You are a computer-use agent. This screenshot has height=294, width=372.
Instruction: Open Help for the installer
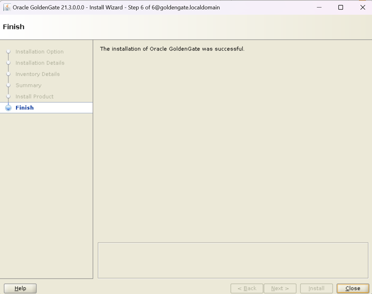click(x=20, y=288)
